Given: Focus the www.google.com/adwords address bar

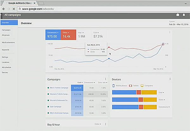Looking at the screenshot, I should tap(103, 9).
